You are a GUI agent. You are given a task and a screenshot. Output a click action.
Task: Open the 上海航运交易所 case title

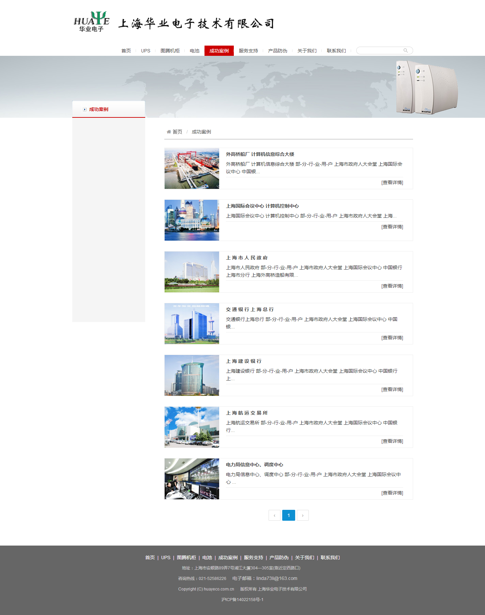click(247, 413)
